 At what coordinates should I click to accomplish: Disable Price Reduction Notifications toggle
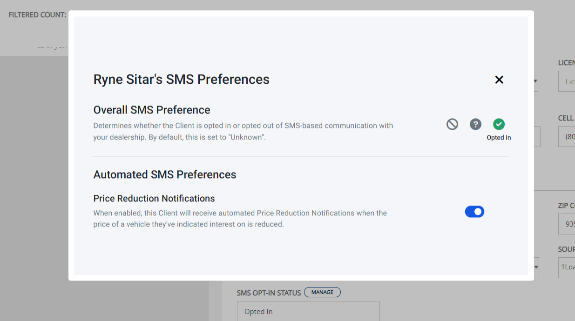coord(474,212)
